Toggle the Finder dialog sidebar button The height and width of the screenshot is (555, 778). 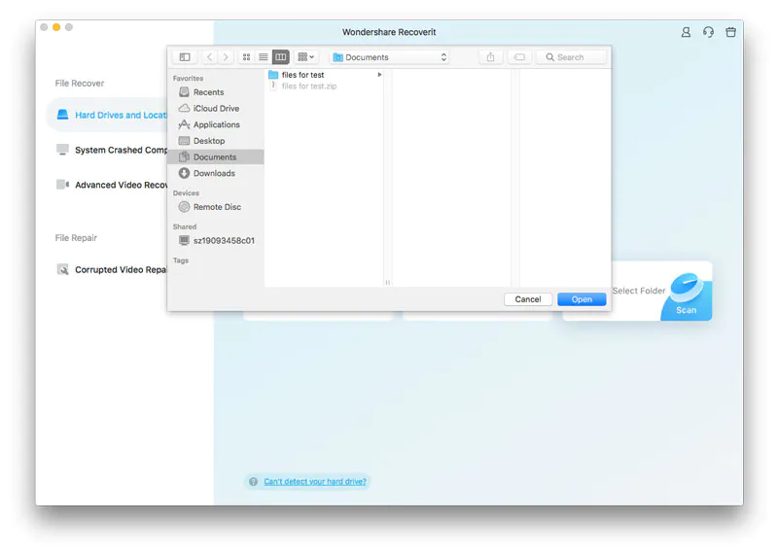(185, 57)
